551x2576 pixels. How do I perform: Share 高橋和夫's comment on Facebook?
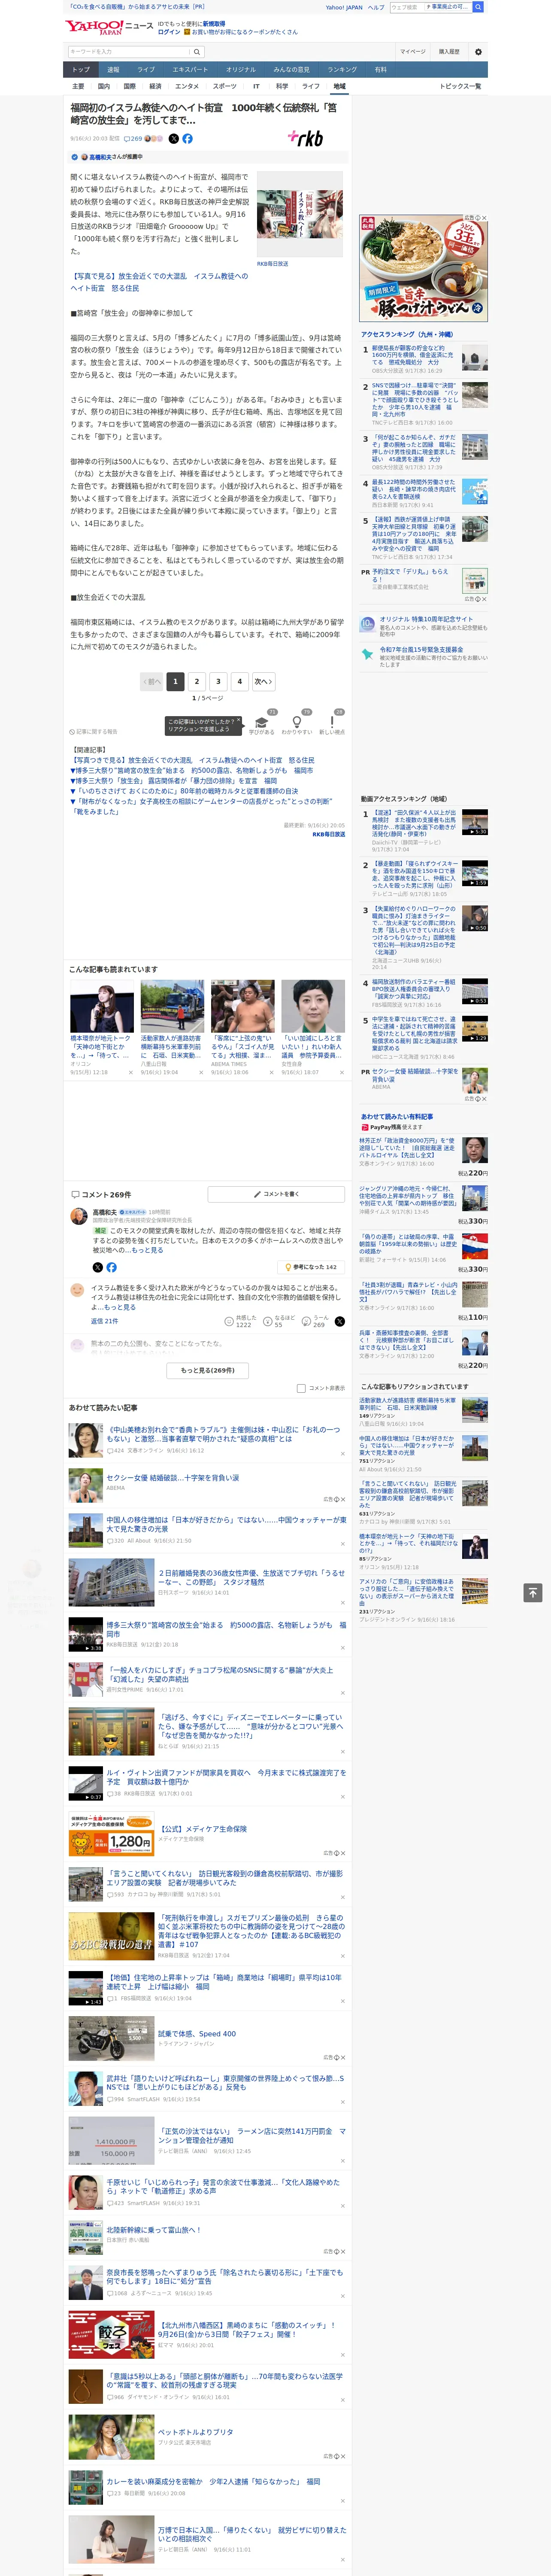(x=111, y=1267)
